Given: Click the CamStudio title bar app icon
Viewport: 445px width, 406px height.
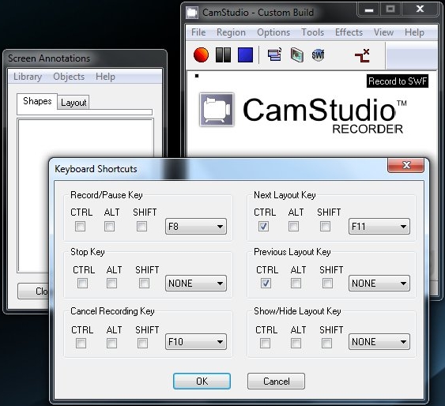Looking at the screenshot, I should point(192,13).
